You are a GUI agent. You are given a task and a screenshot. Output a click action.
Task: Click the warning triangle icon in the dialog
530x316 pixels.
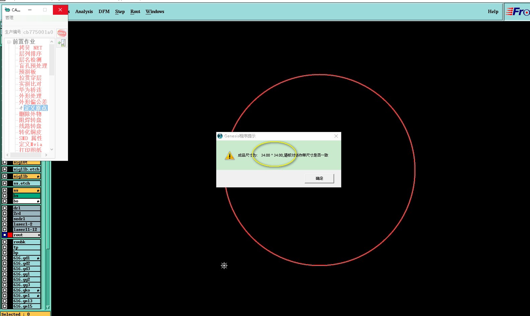click(229, 155)
